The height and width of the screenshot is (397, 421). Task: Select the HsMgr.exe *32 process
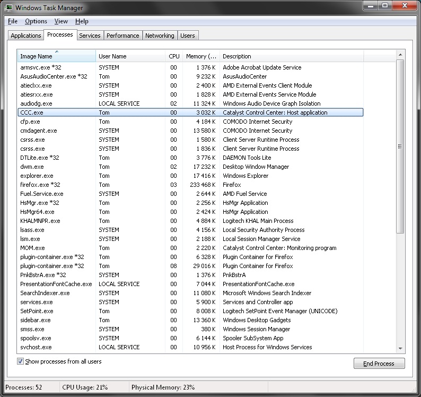click(190, 203)
